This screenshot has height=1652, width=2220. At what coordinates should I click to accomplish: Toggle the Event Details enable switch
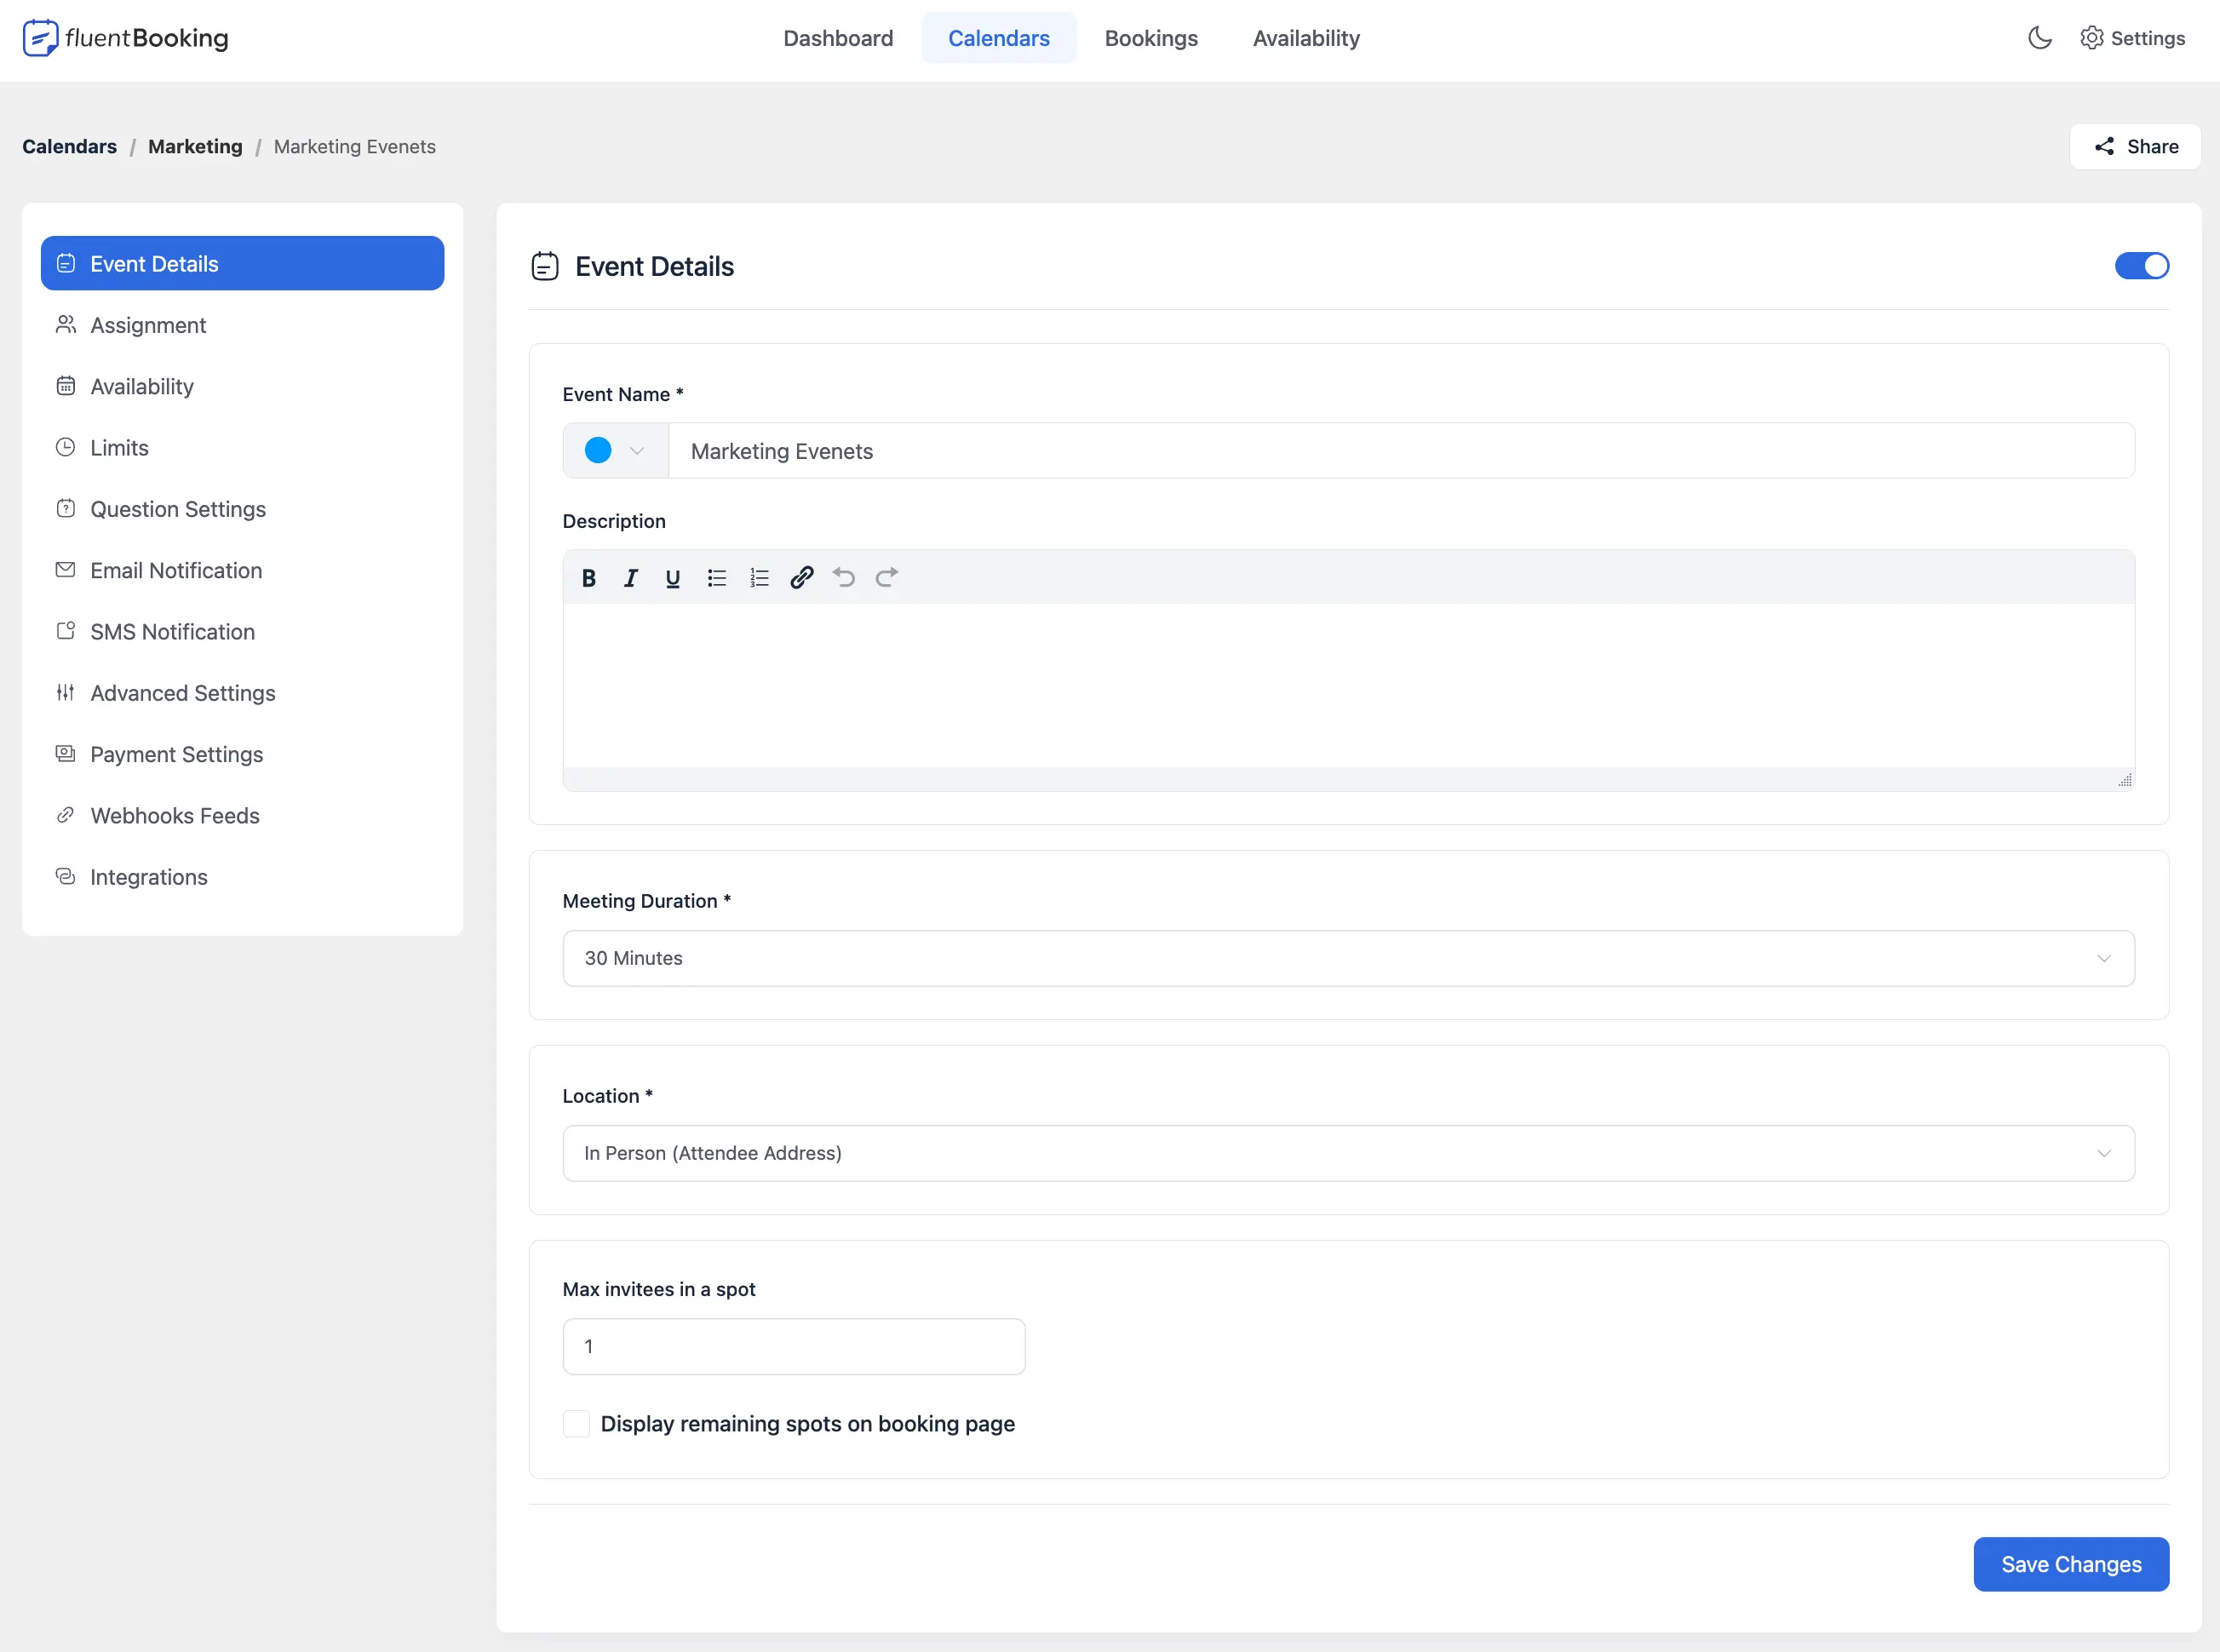pyautogui.click(x=2142, y=266)
